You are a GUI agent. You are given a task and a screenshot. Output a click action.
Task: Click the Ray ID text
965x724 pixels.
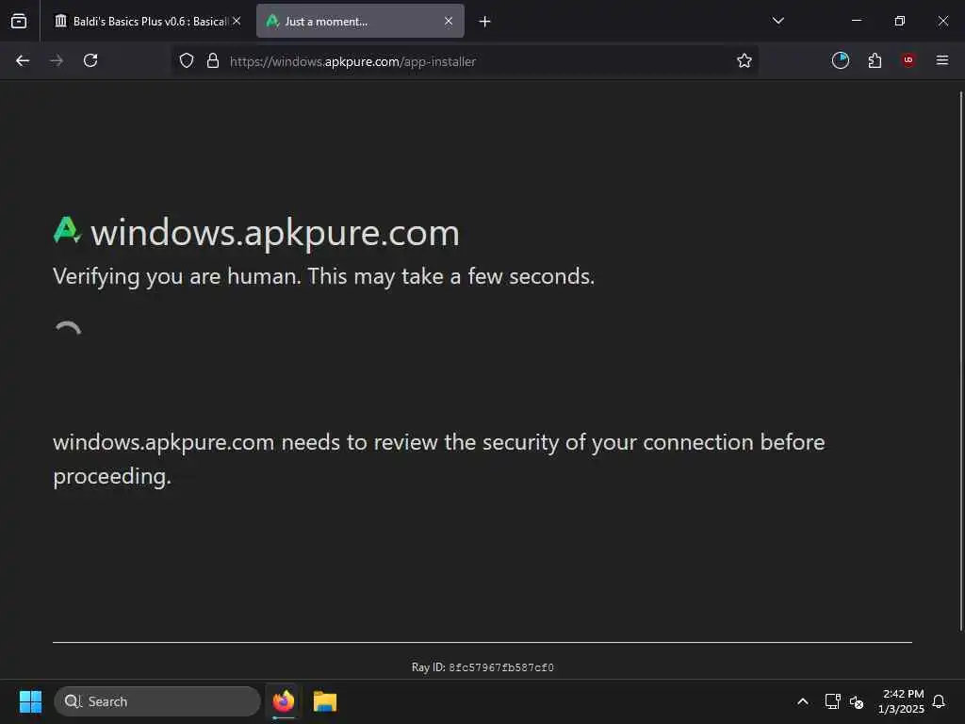(482, 667)
